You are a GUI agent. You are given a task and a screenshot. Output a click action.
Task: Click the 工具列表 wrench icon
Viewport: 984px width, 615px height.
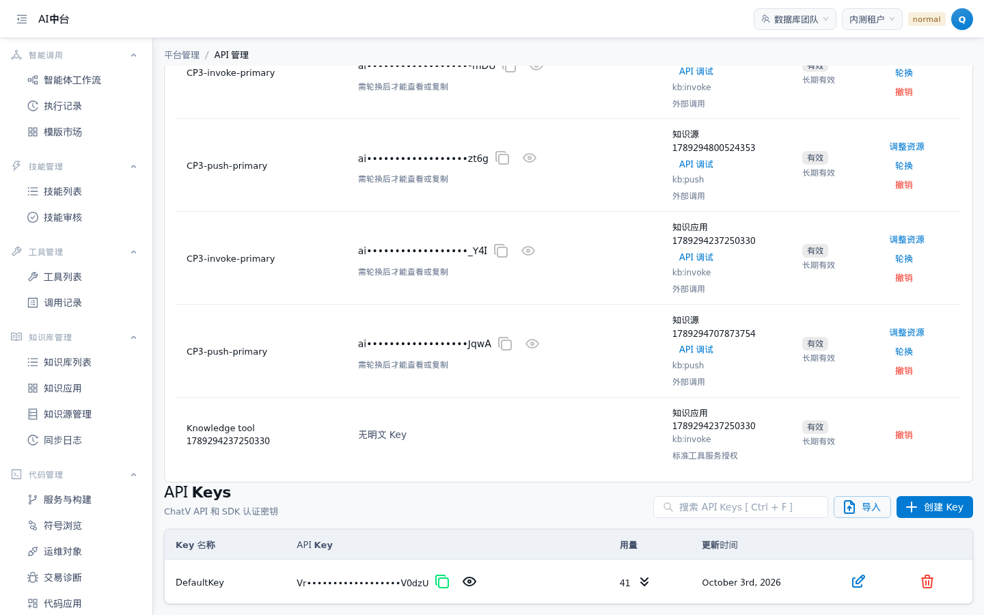tap(33, 277)
